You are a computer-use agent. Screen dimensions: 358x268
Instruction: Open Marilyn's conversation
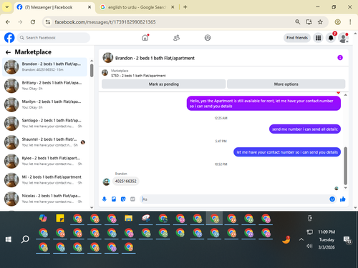coord(44,104)
